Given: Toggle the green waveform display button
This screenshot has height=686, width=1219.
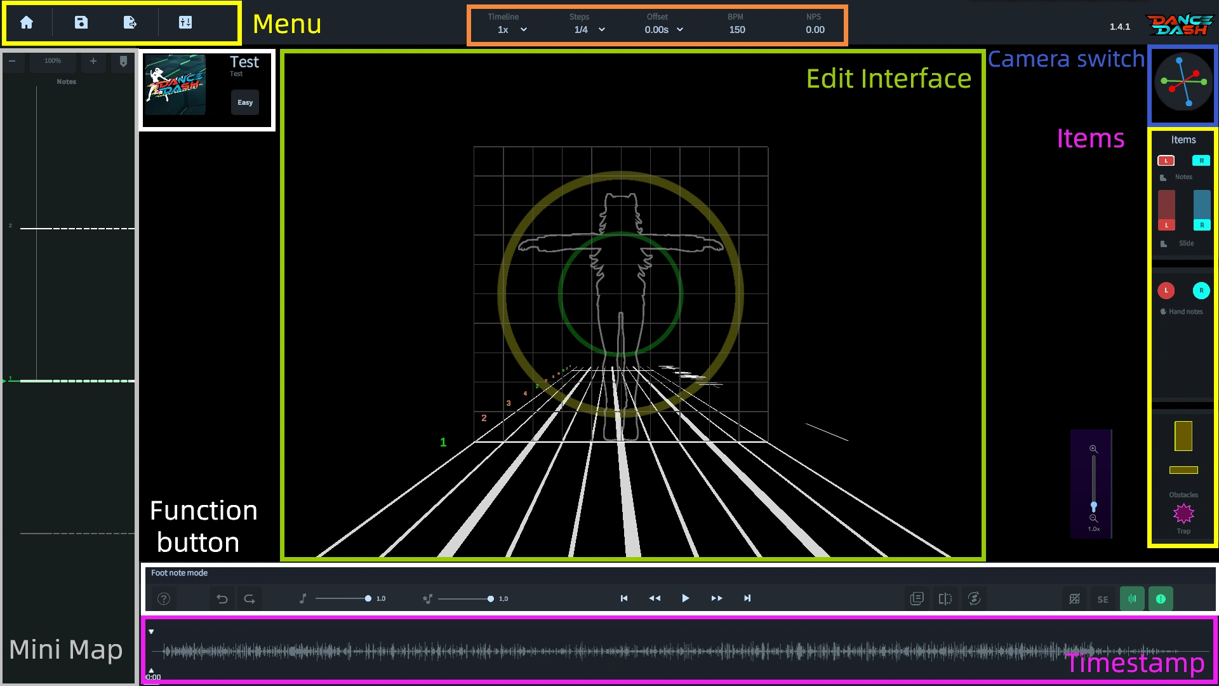Looking at the screenshot, I should 1132,599.
